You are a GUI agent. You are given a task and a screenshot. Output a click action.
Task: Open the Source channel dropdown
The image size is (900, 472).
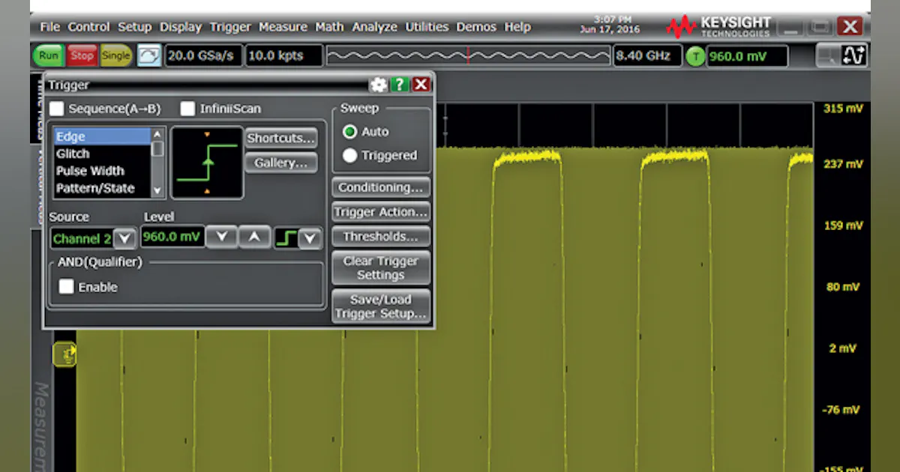coord(124,238)
